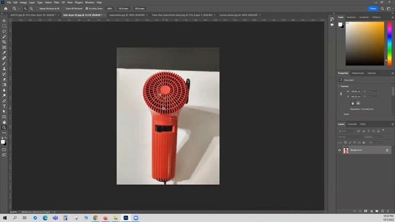Open the Edit Toolbar ellipsis
Image resolution: width=395 pixels, height=222 pixels.
tap(4, 133)
